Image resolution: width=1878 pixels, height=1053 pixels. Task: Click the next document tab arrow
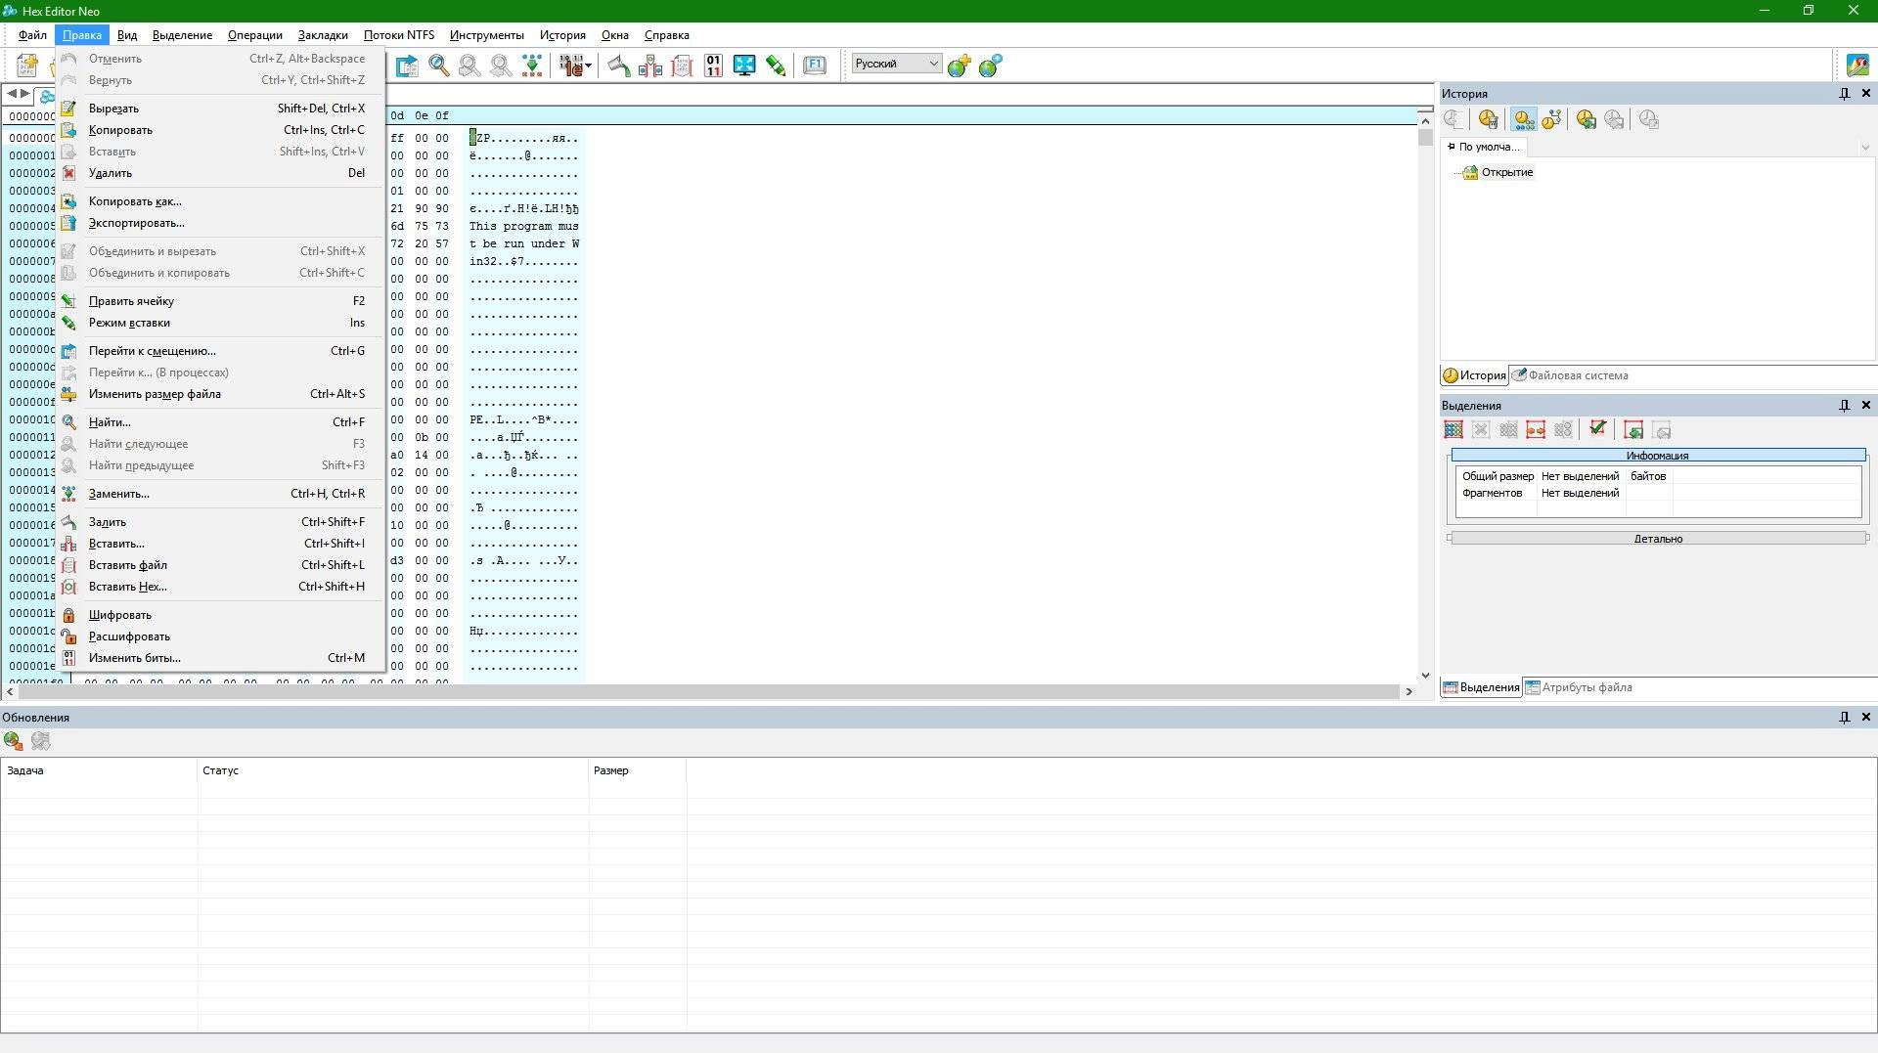tap(25, 94)
